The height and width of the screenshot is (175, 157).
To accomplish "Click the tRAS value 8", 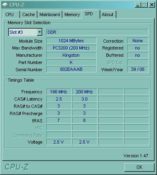I will [x=85, y=120].
